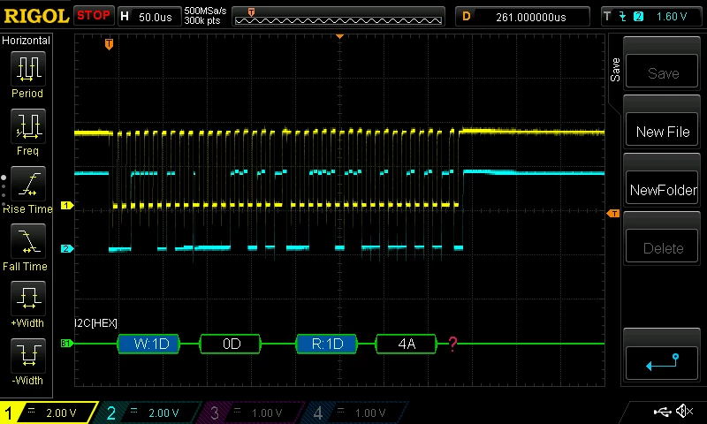Viewport: 707px width, 424px height.
Task: Click the decoded I2C byte 4A
Action: pos(407,344)
